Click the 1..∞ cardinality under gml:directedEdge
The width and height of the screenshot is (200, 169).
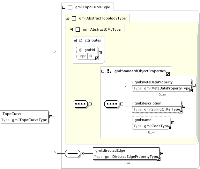(x=126, y=163)
